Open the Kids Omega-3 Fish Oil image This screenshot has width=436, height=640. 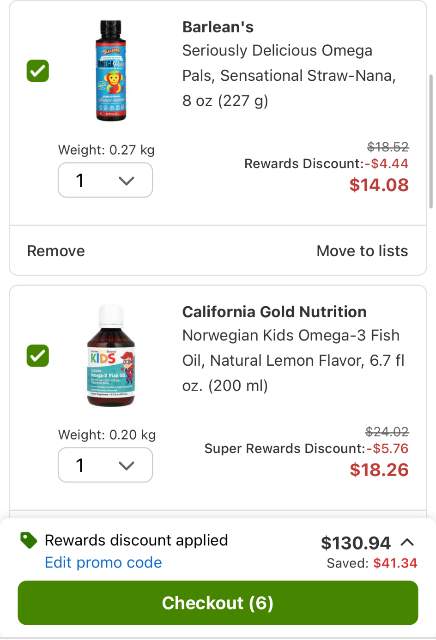[x=111, y=356]
